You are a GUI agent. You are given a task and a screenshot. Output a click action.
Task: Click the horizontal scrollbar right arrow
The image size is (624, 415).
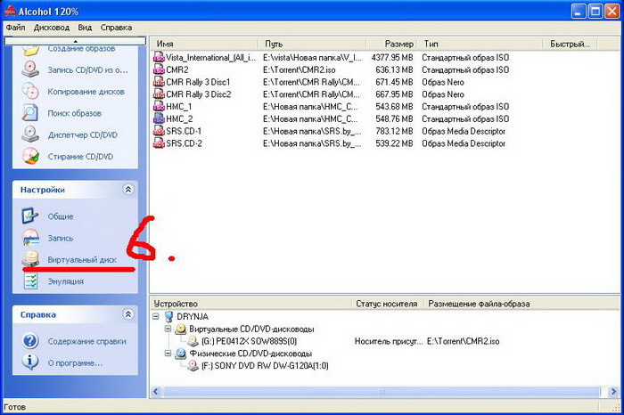pos(613,392)
